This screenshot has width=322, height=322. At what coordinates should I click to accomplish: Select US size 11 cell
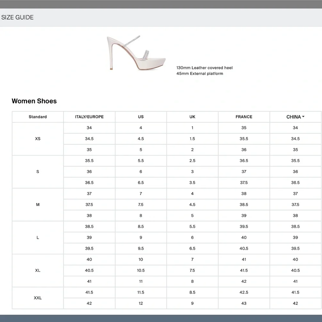(141, 281)
